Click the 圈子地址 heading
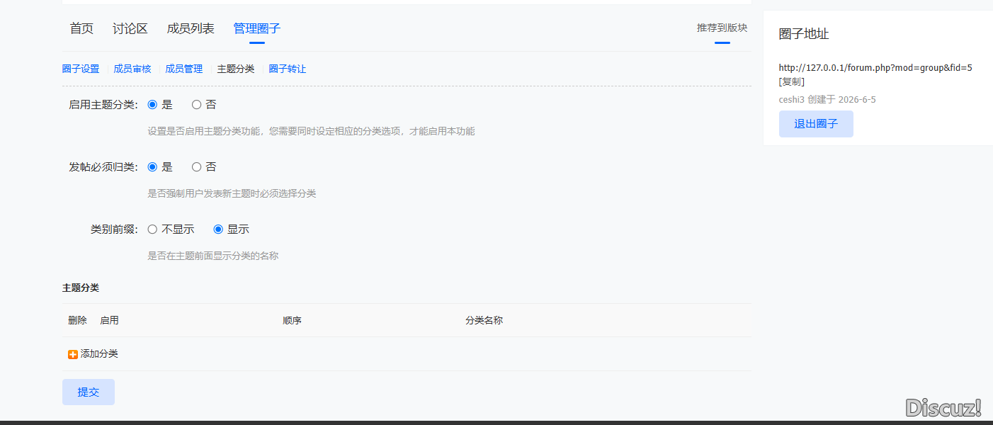This screenshot has width=993, height=425. pos(804,34)
